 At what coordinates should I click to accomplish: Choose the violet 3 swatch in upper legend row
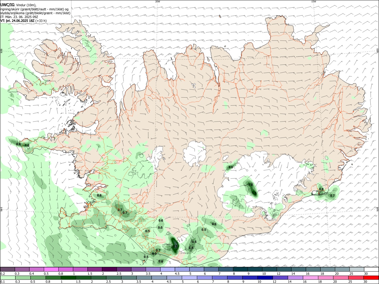[138, 269]
